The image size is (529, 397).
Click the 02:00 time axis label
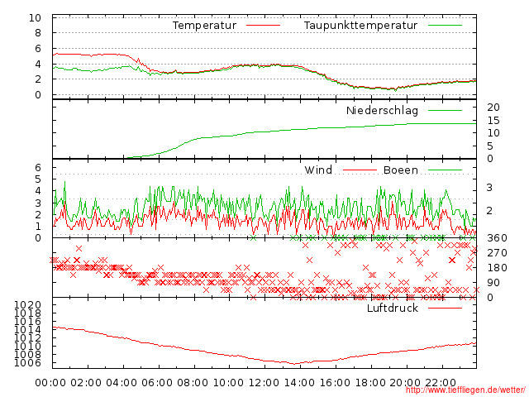coord(86,383)
